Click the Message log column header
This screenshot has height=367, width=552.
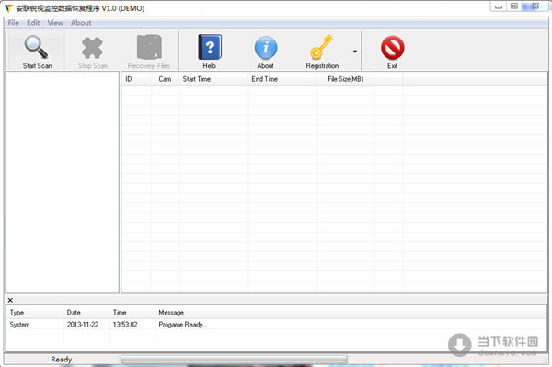(351, 313)
